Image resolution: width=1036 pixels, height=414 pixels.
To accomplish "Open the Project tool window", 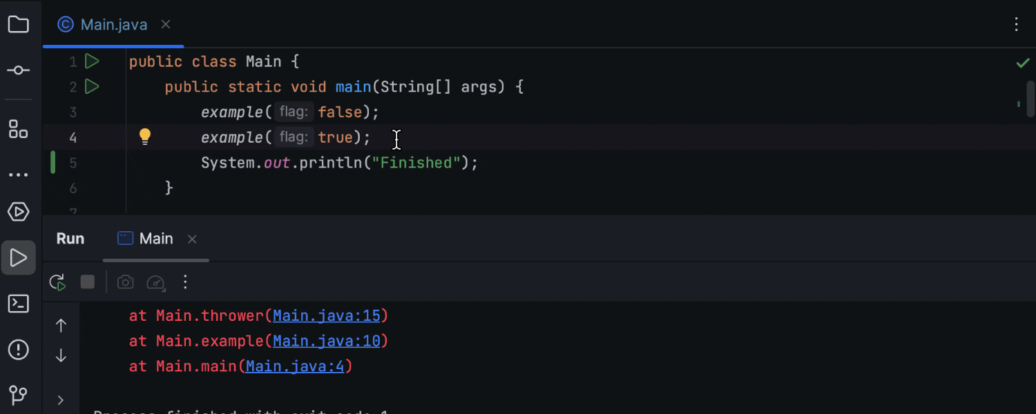I will [x=19, y=24].
